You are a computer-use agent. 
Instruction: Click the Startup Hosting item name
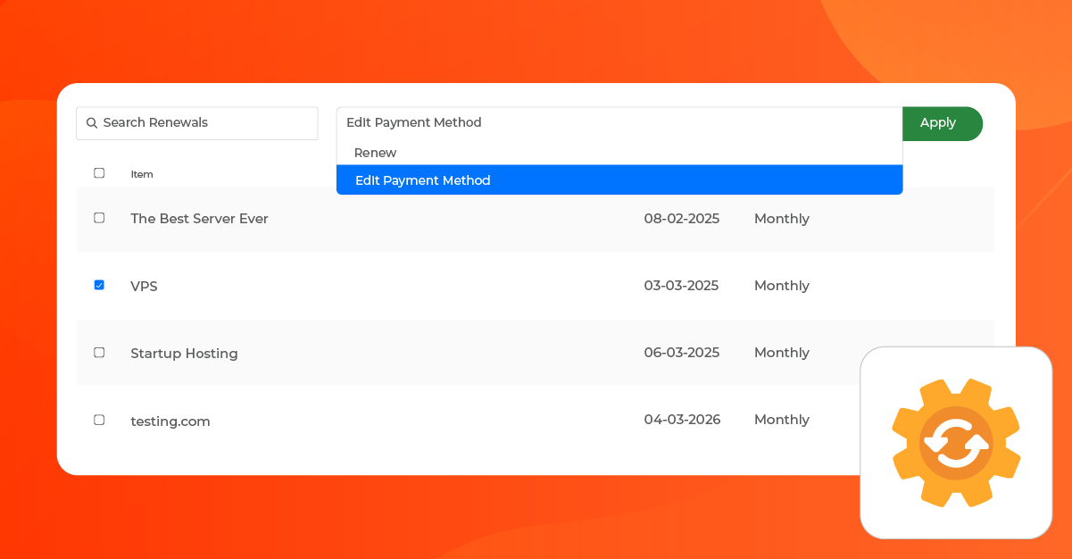184,353
